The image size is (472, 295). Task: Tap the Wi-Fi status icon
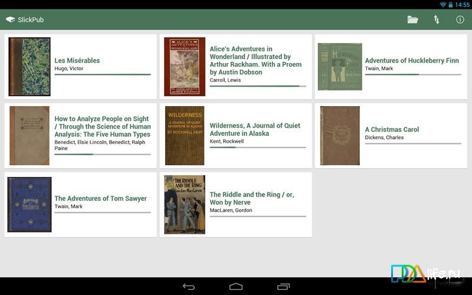443,5
